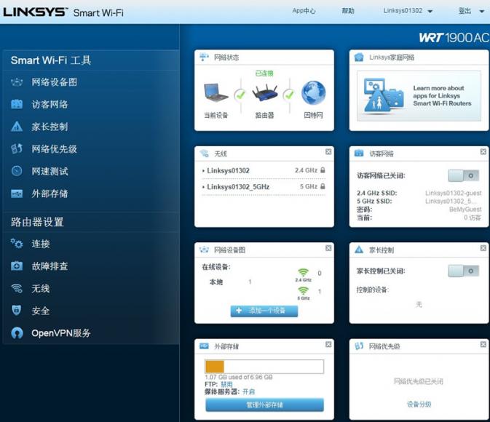This screenshot has width=490, height=422.
Task: Click the 网络优先级 sidebar label
Action: [x=54, y=149]
